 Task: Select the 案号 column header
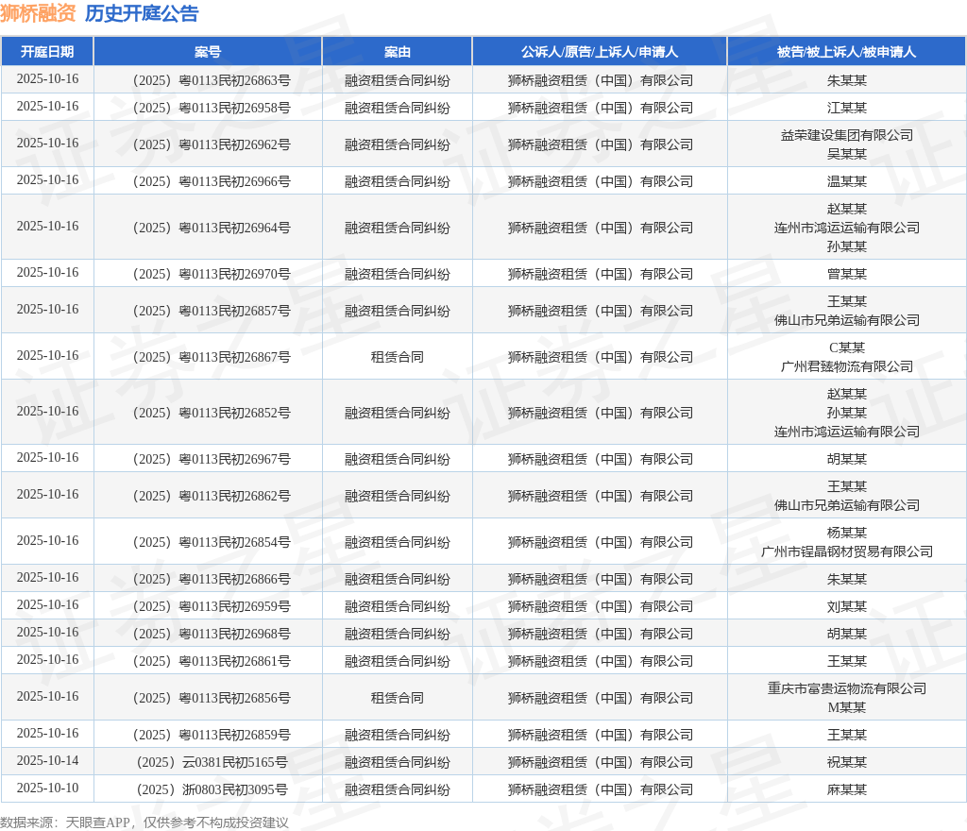208,52
